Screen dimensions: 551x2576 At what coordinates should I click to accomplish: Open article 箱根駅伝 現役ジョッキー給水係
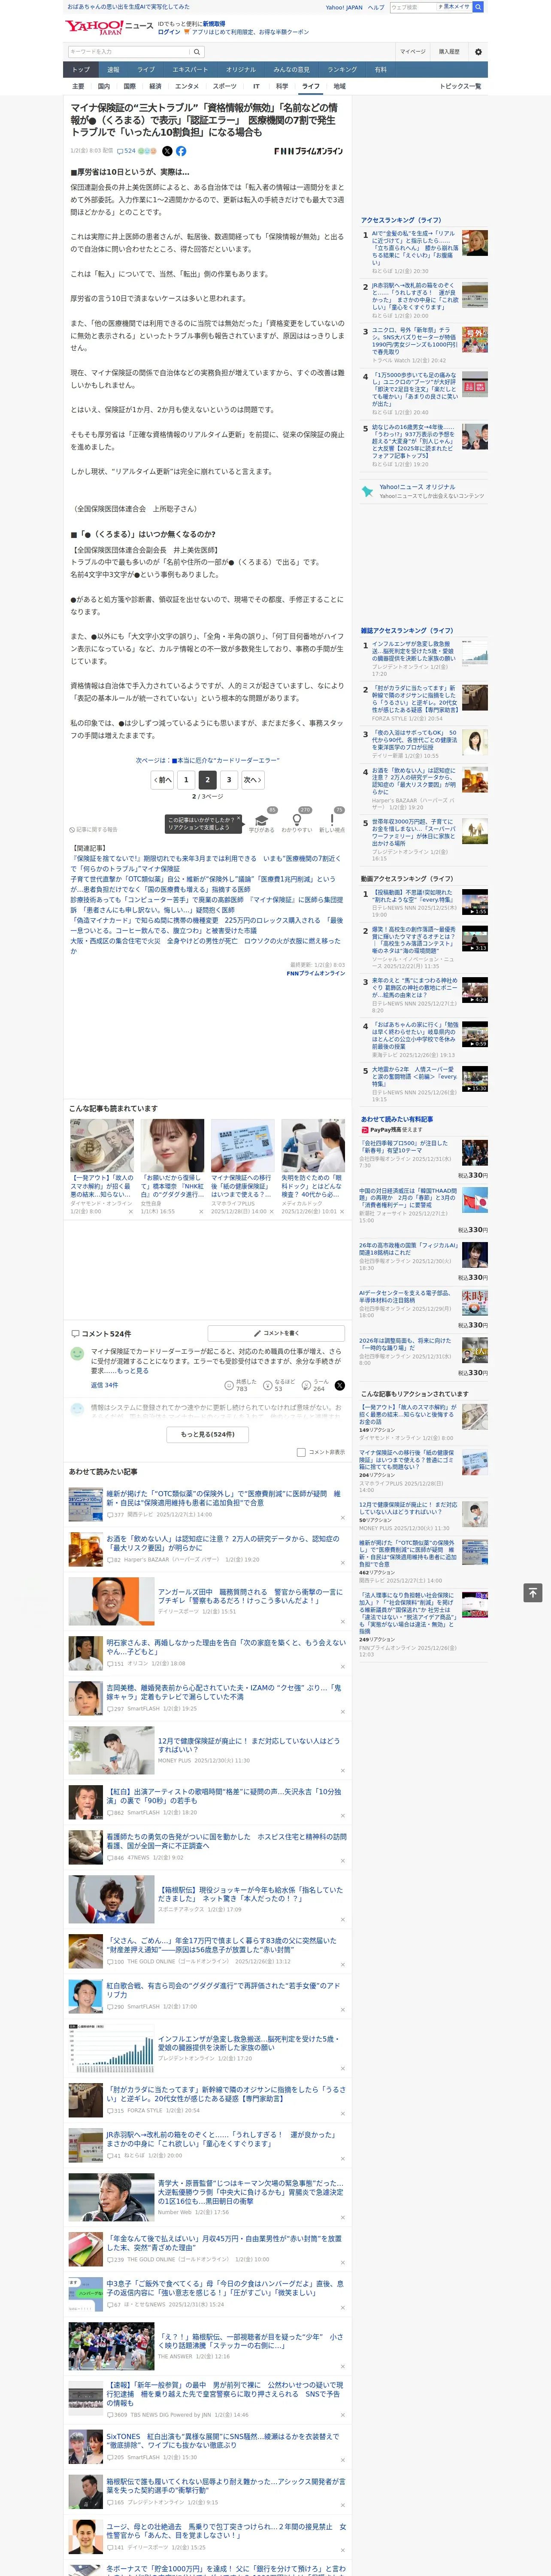pyautogui.click(x=250, y=1894)
